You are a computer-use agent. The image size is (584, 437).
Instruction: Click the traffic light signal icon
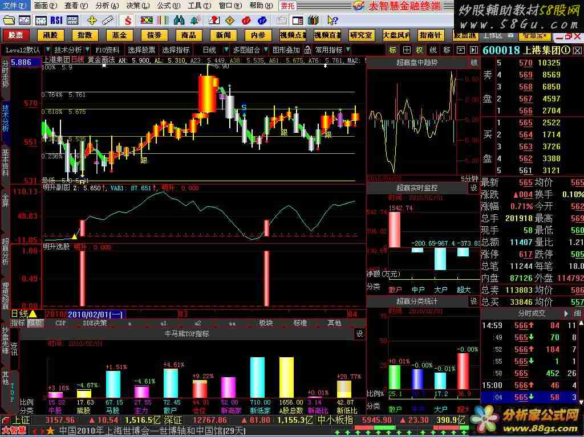[x=147, y=20]
